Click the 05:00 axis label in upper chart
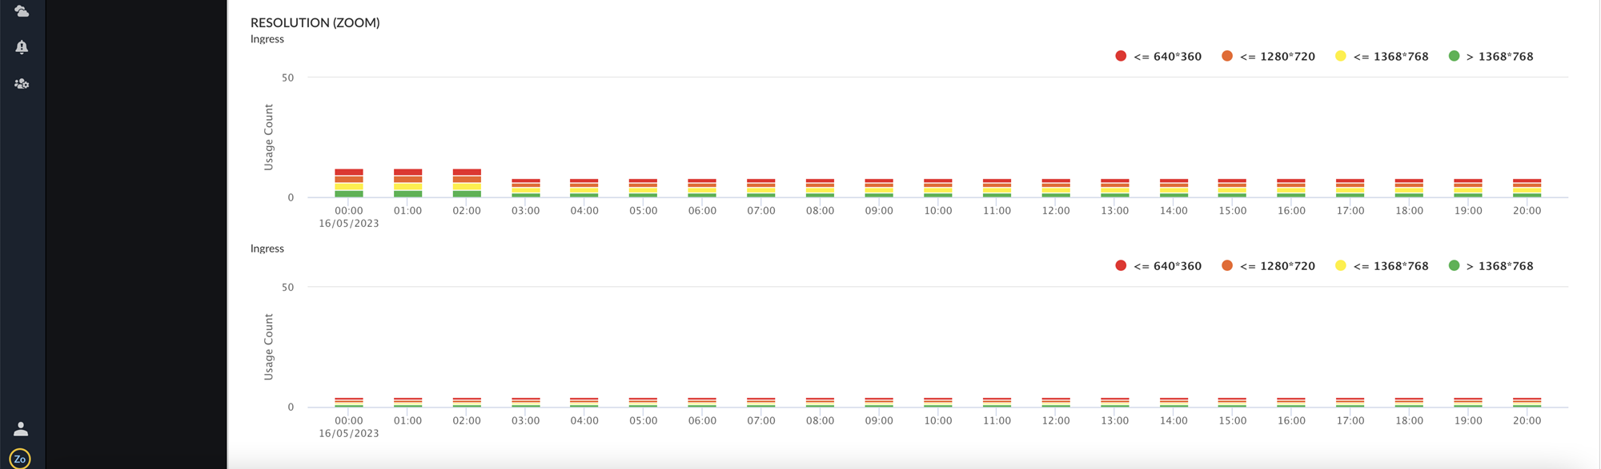 [x=644, y=211]
